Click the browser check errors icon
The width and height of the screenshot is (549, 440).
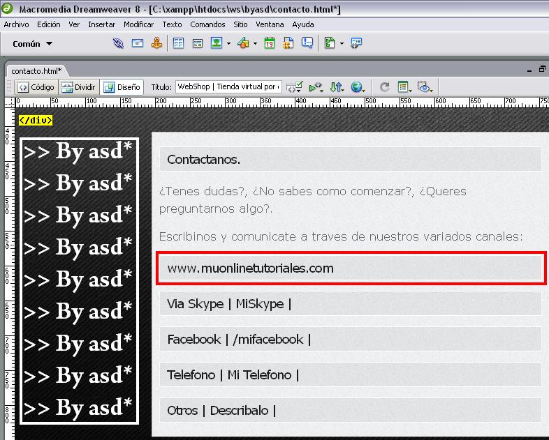[294, 86]
